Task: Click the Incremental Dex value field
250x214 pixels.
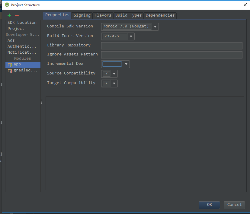Action: (112, 64)
